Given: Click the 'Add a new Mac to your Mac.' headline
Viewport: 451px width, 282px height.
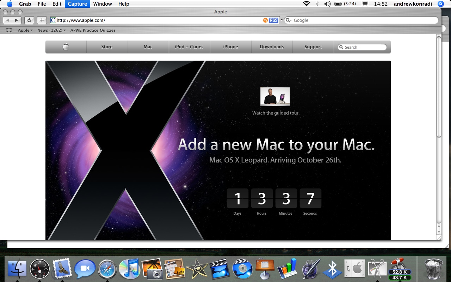Looking at the screenshot, I should 276,145.
